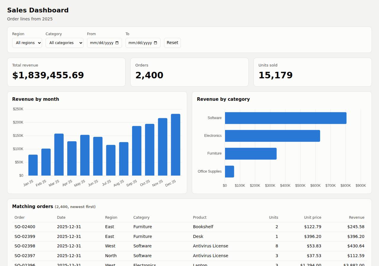
Task: Select the Electronics category bar
Action: [x=272, y=136]
